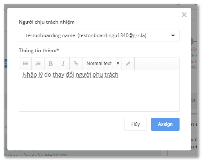Screen dimensions: 202x161
Task: Click the pencil icon in the editor toolbar
Action: [128, 64]
